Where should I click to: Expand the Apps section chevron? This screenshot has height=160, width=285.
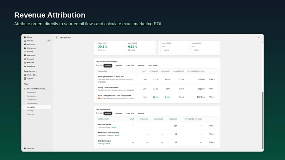pyautogui.click(x=29, y=84)
